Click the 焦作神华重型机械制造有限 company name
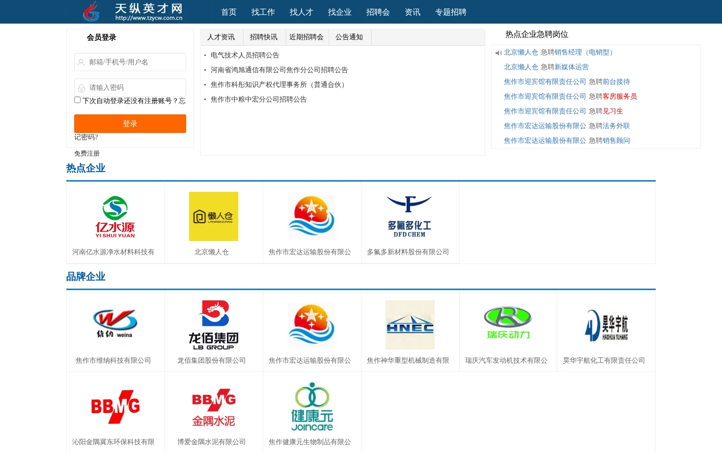The image size is (722, 453). [408, 361]
